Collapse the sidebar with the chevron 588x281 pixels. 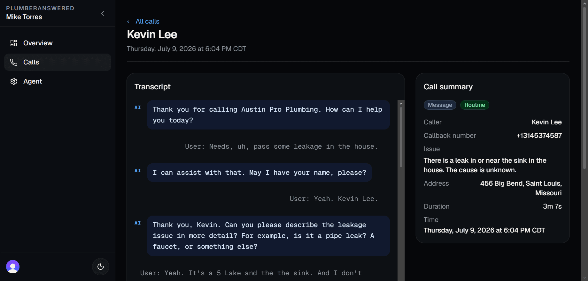(103, 13)
